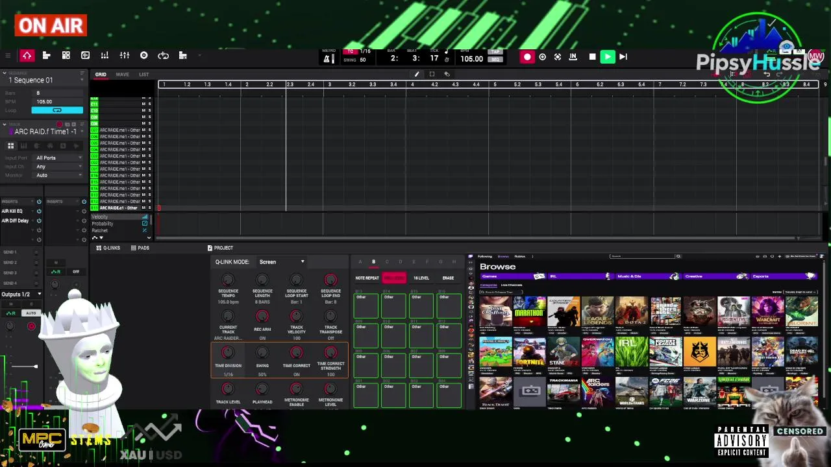Open the Fortnite thumbnail in Browse window
The image size is (831, 467).
coord(530,352)
